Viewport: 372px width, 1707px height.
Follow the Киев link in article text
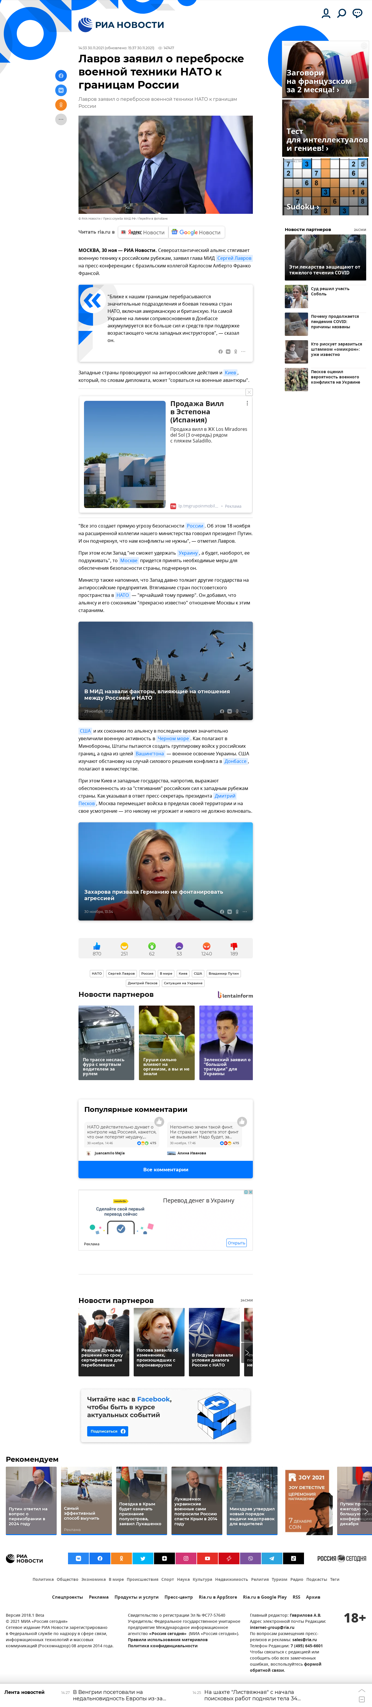click(x=230, y=372)
